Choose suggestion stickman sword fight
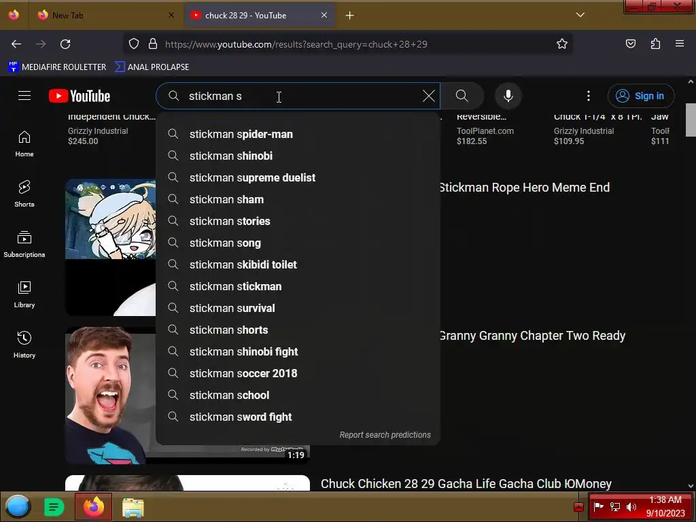This screenshot has width=696, height=522. tap(298, 417)
